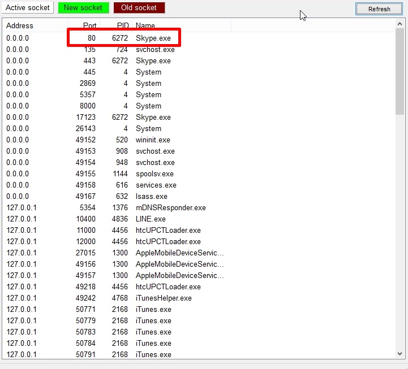The width and height of the screenshot is (408, 369).
Task: Select the mDNSResponder.exe row
Action: 199,207
